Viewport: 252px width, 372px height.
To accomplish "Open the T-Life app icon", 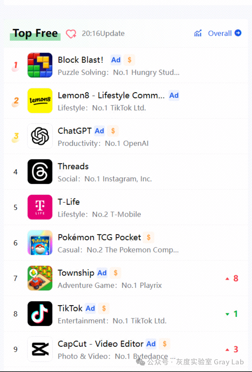I will (x=40, y=207).
